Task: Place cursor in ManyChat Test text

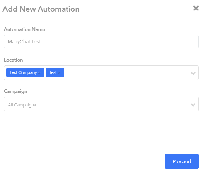Action: tap(24, 42)
